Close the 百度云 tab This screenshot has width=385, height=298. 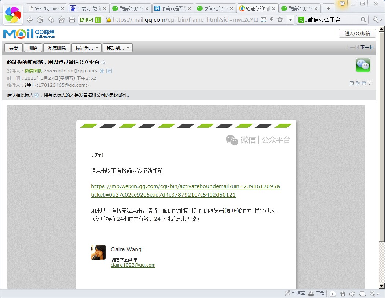click(x=104, y=8)
